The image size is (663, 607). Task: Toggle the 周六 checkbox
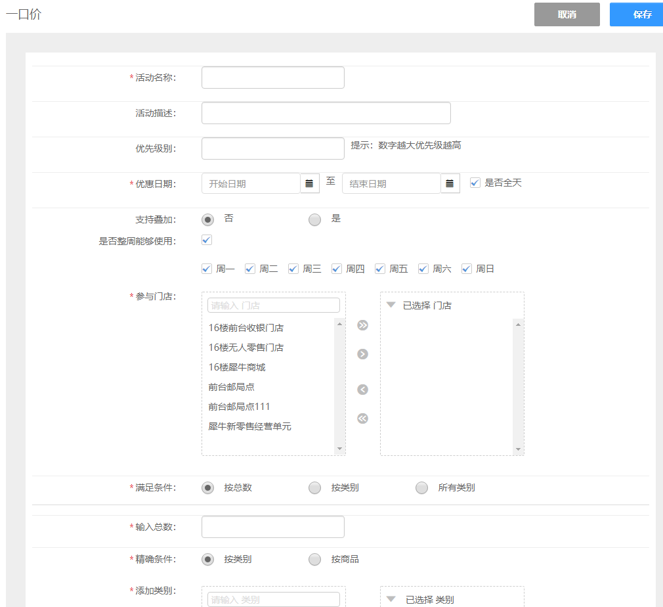point(423,269)
